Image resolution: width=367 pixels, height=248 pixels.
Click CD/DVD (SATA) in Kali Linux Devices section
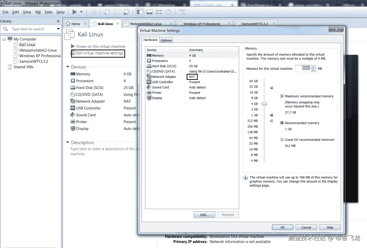[x=90, y=95]
